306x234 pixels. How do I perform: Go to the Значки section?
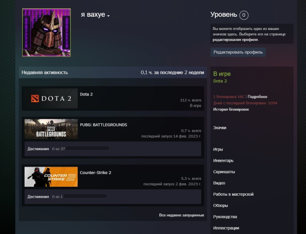pyautogui.click(x=219, y=128)
